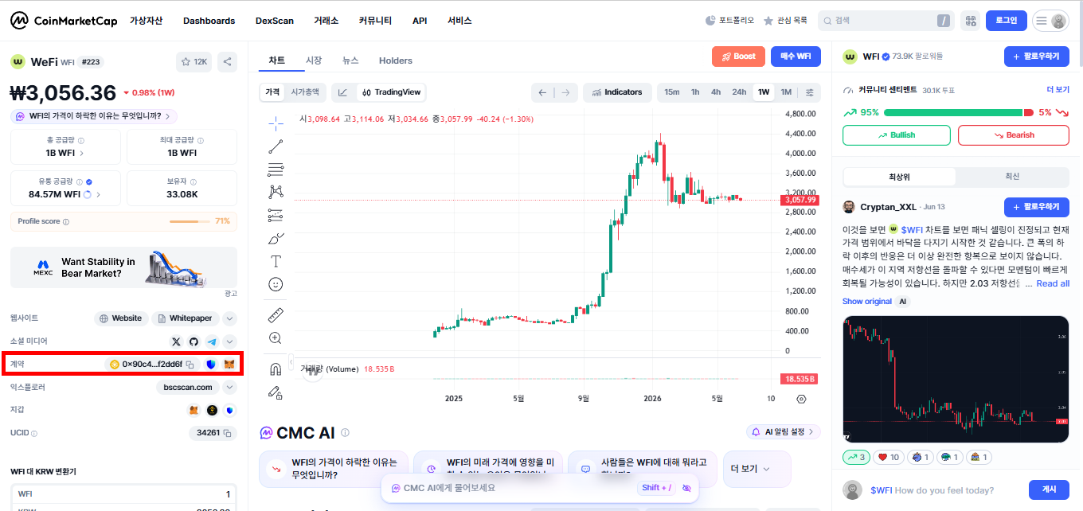Toggle the magnet snap mode
The width and height of the screenshot is (1083, 511).
276,369
